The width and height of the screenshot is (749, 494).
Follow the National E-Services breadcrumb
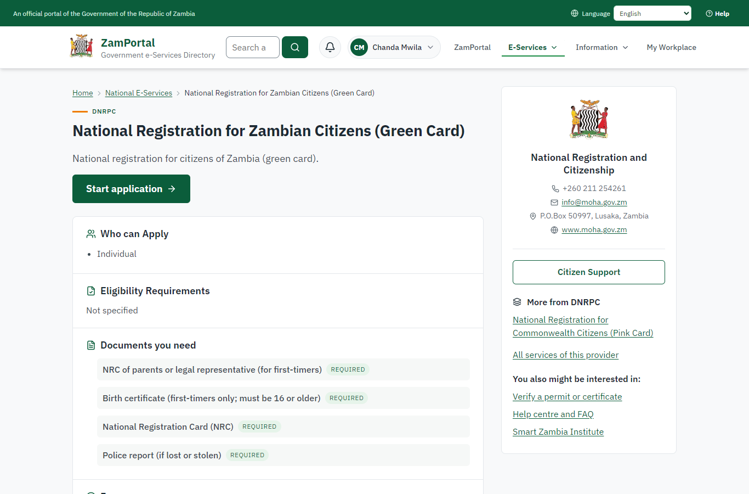[139, 93]
